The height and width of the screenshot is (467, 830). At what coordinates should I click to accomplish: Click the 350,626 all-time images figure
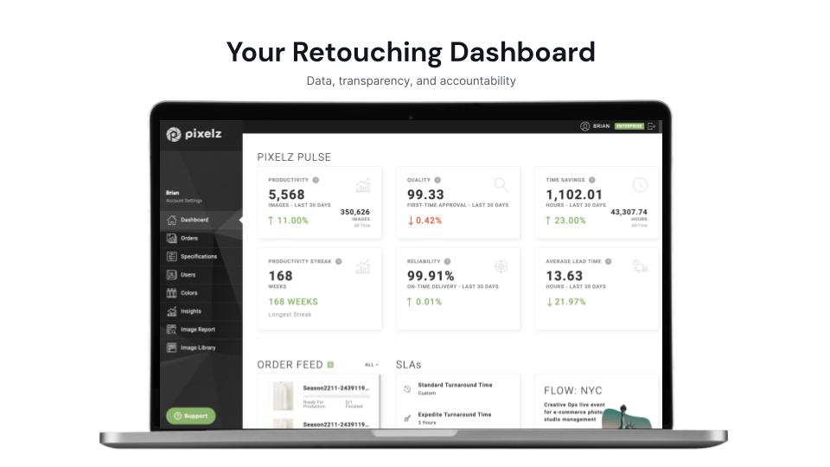(x=355, y=212)
